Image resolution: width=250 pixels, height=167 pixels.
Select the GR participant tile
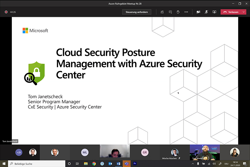click(x=145, y=153)
